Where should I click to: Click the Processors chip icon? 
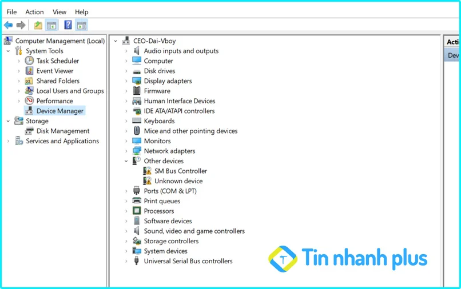(x=137, y=211)
